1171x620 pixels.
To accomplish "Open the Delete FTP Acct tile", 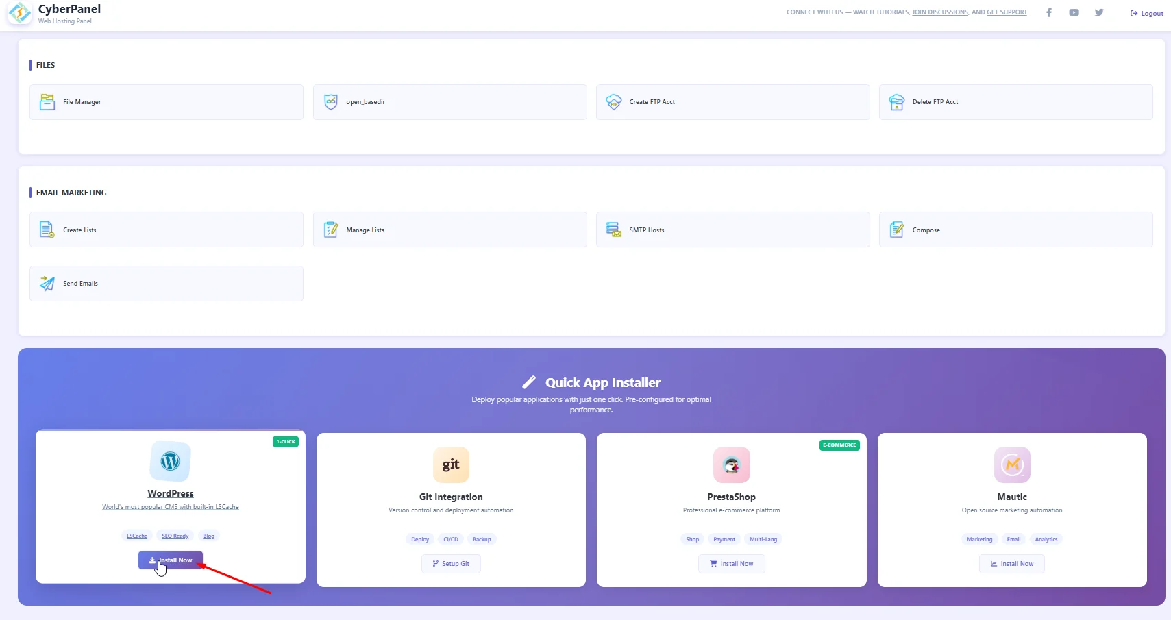I will [x=1015, y=102].
